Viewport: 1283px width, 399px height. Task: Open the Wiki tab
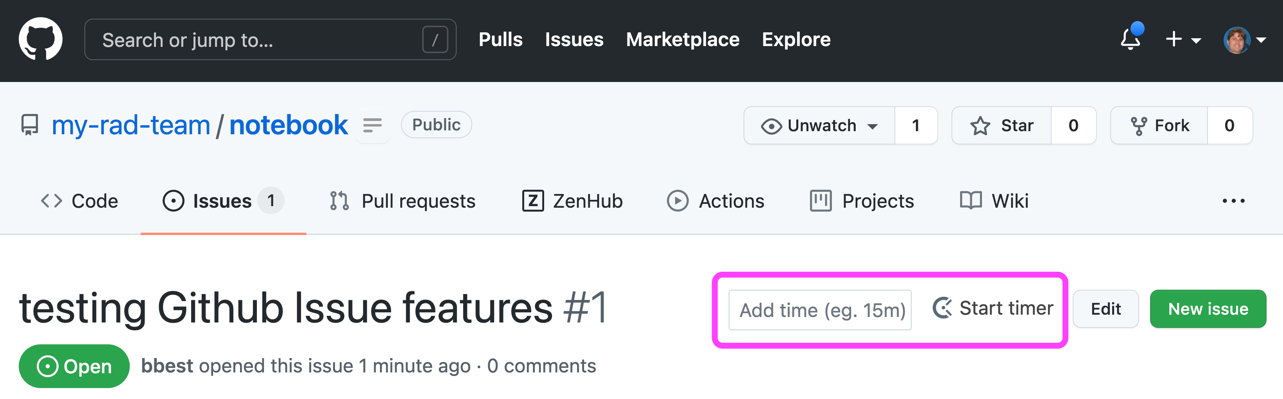[994, 201]
